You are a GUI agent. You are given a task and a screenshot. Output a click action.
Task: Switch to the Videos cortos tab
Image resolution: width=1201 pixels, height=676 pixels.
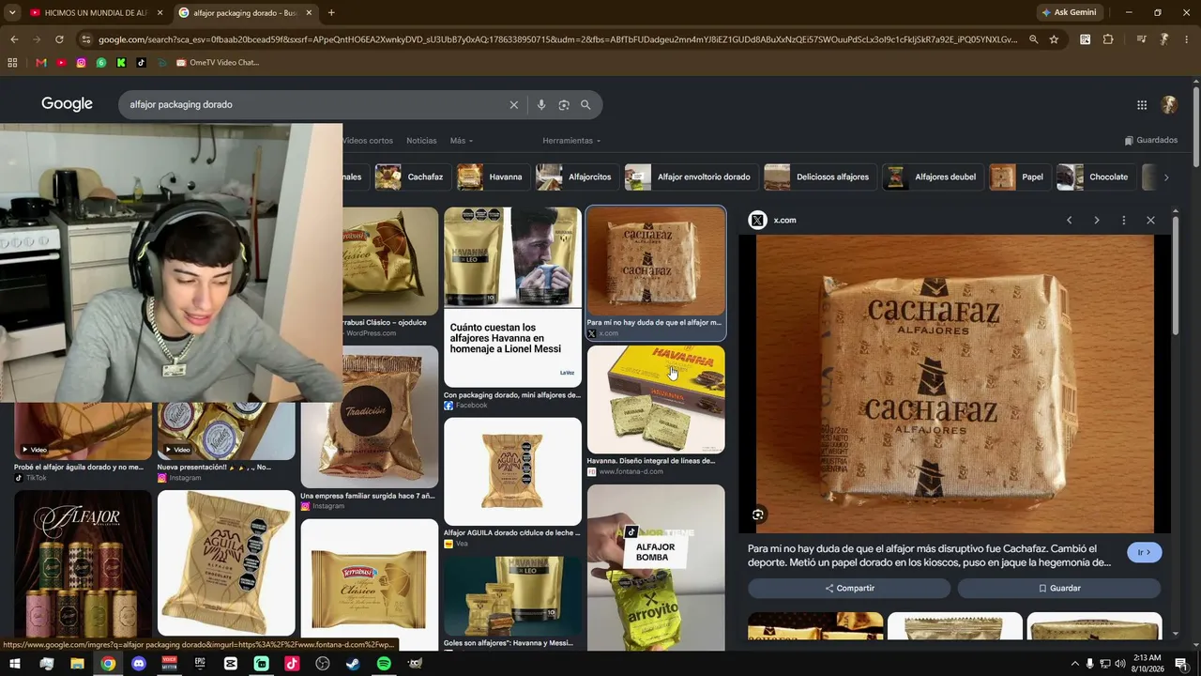pos(368,141)
